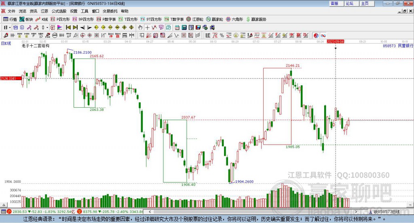Click Shenzhen index 8375.98 status entry

(110, 212)
